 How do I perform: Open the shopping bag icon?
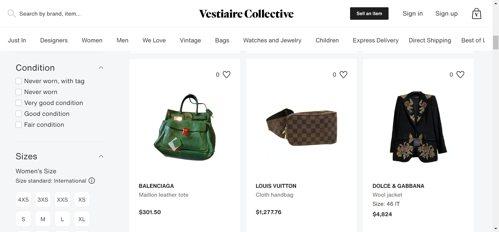476,14
